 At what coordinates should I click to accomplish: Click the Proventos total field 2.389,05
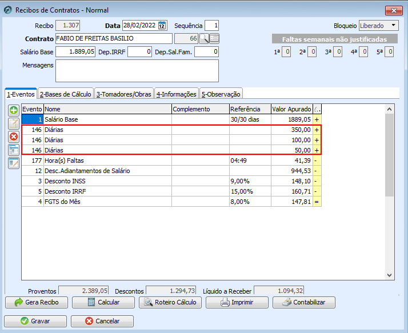point(83,291)
